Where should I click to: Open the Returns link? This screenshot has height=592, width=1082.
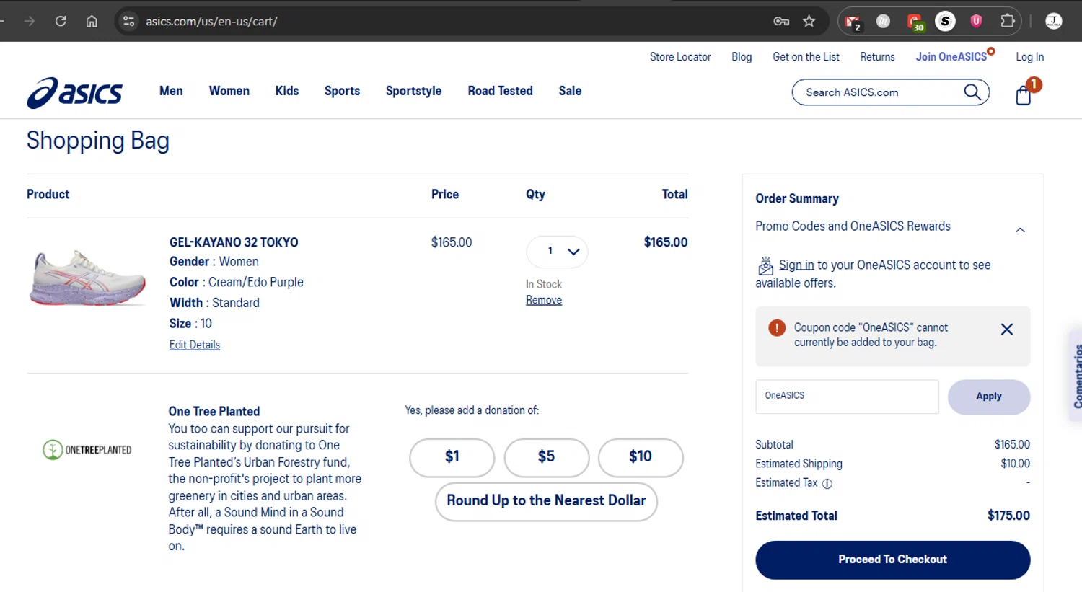point(877,57)
